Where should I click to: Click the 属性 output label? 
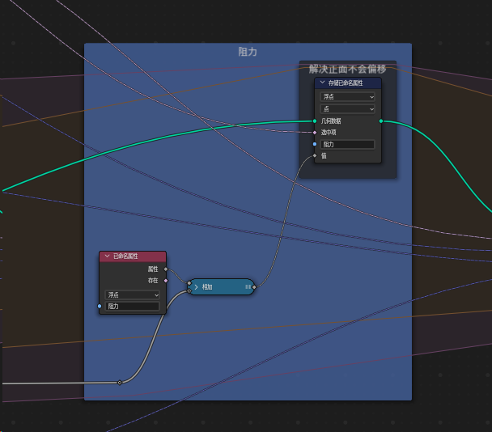[x=153, y=269]
